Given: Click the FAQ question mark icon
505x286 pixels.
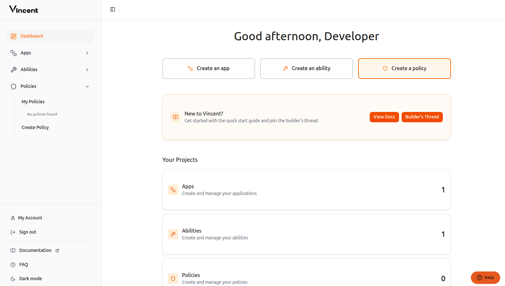Looking at the screenshot, I should coord(13,265).
